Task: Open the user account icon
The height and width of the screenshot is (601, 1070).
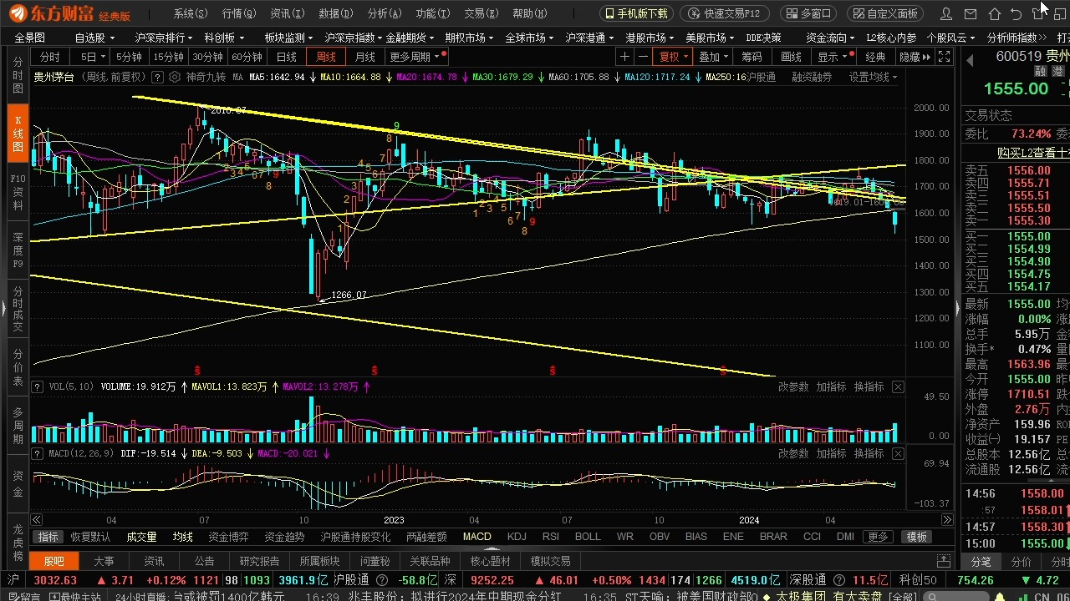Action: [x=946, y=13]
